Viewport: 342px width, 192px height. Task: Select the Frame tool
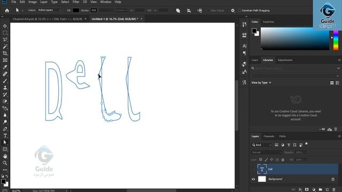pos(5,60)
